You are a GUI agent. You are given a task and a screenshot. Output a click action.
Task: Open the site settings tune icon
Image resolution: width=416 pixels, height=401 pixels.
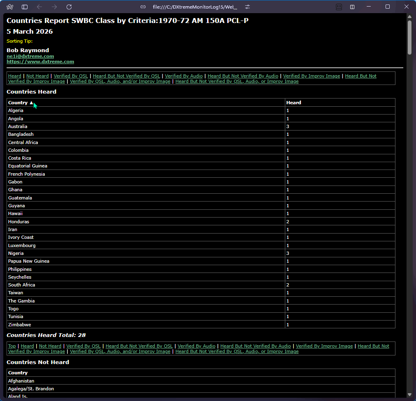point(247,7)
